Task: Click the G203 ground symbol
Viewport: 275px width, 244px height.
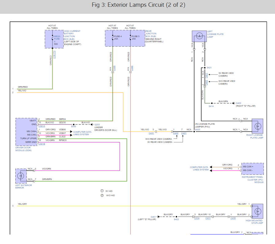Action: pos(92,125)
